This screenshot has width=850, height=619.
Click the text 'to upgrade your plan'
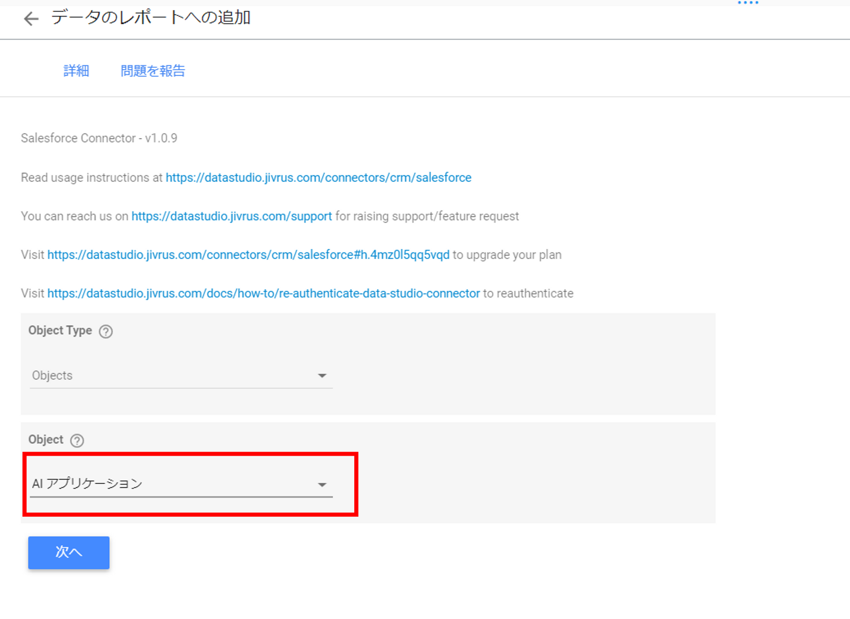507,255
